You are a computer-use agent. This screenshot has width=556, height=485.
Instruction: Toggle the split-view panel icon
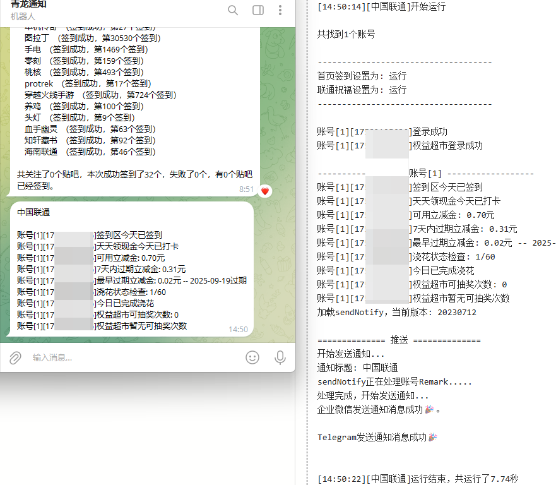[x=257, y=10]
